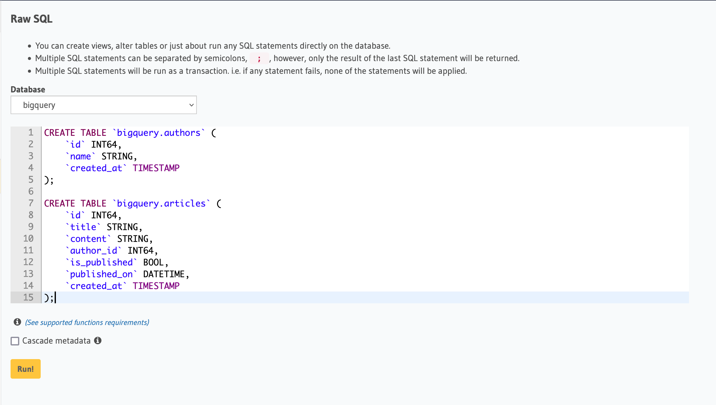Open the supported functions requirements link
The image size is (716, 405).
click(x=87, y=323)
